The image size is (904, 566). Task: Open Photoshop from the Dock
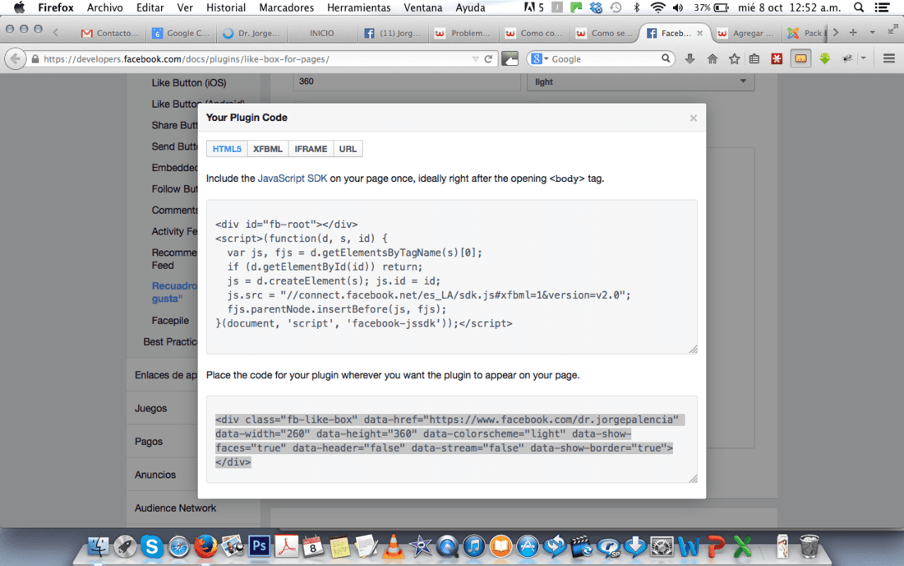click(x=259, y=545)
